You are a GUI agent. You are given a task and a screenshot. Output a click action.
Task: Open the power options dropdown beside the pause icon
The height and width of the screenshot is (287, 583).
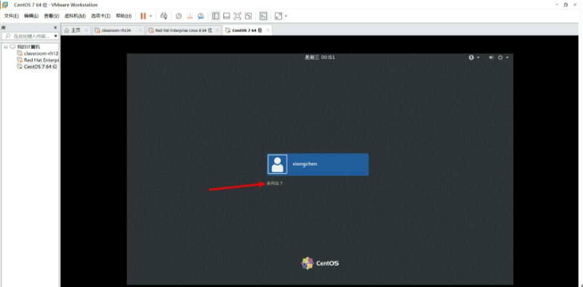pyautogui.click(x=150, y=16)
